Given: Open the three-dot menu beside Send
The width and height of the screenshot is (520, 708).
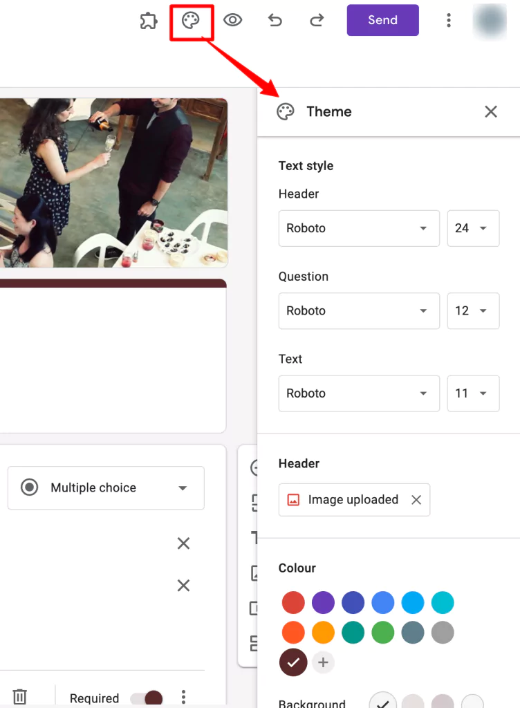Looking at the screenshot, I should (x=448, y=20).
